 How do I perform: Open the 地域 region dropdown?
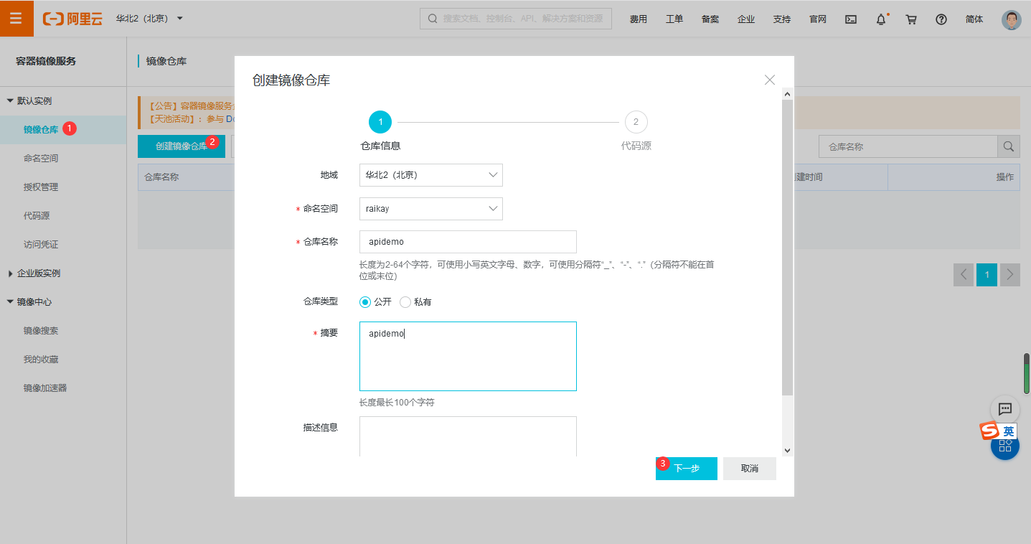point(430,175)
